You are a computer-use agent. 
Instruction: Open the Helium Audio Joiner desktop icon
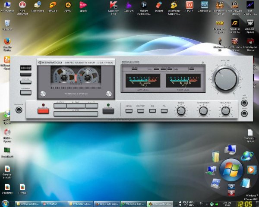144,8
